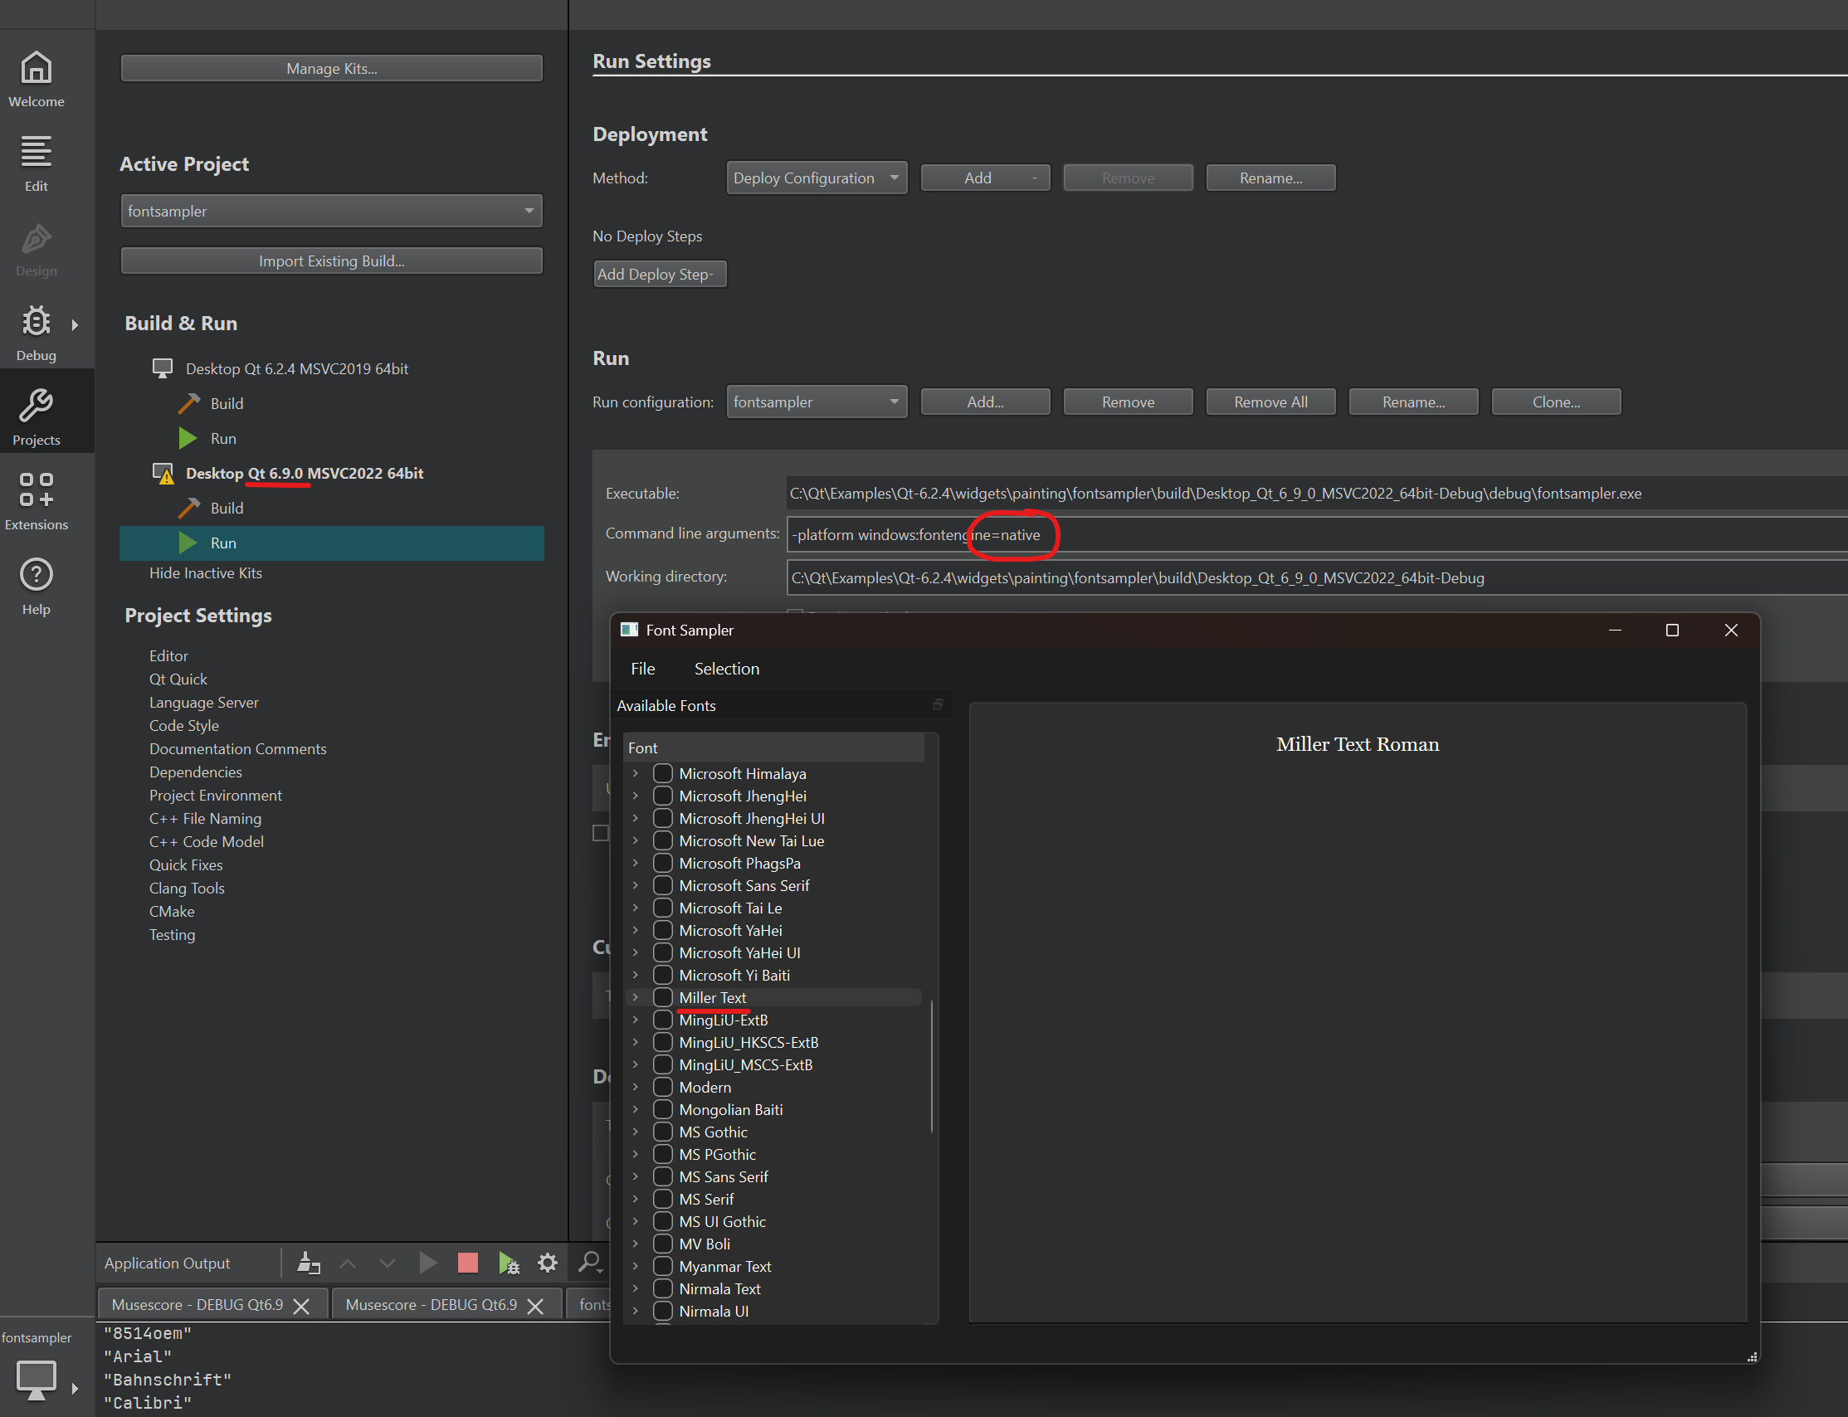Expand Myanmar Text font styles
Image resolution: width=1848 pixels, height=1417 pixels.
(x=636, y=1267)
